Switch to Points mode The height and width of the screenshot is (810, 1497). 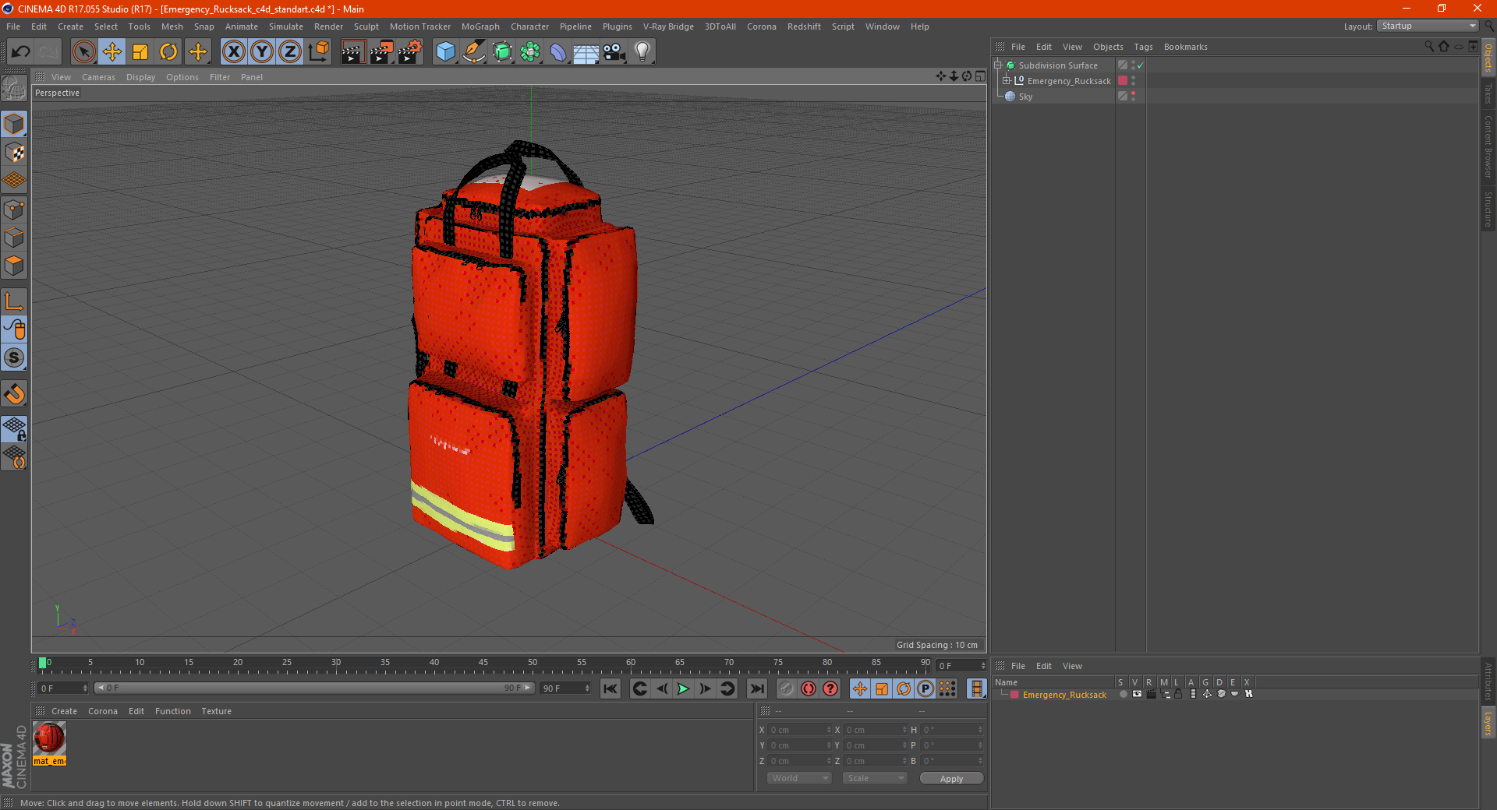pyautogui.click(x=14, y=210)
